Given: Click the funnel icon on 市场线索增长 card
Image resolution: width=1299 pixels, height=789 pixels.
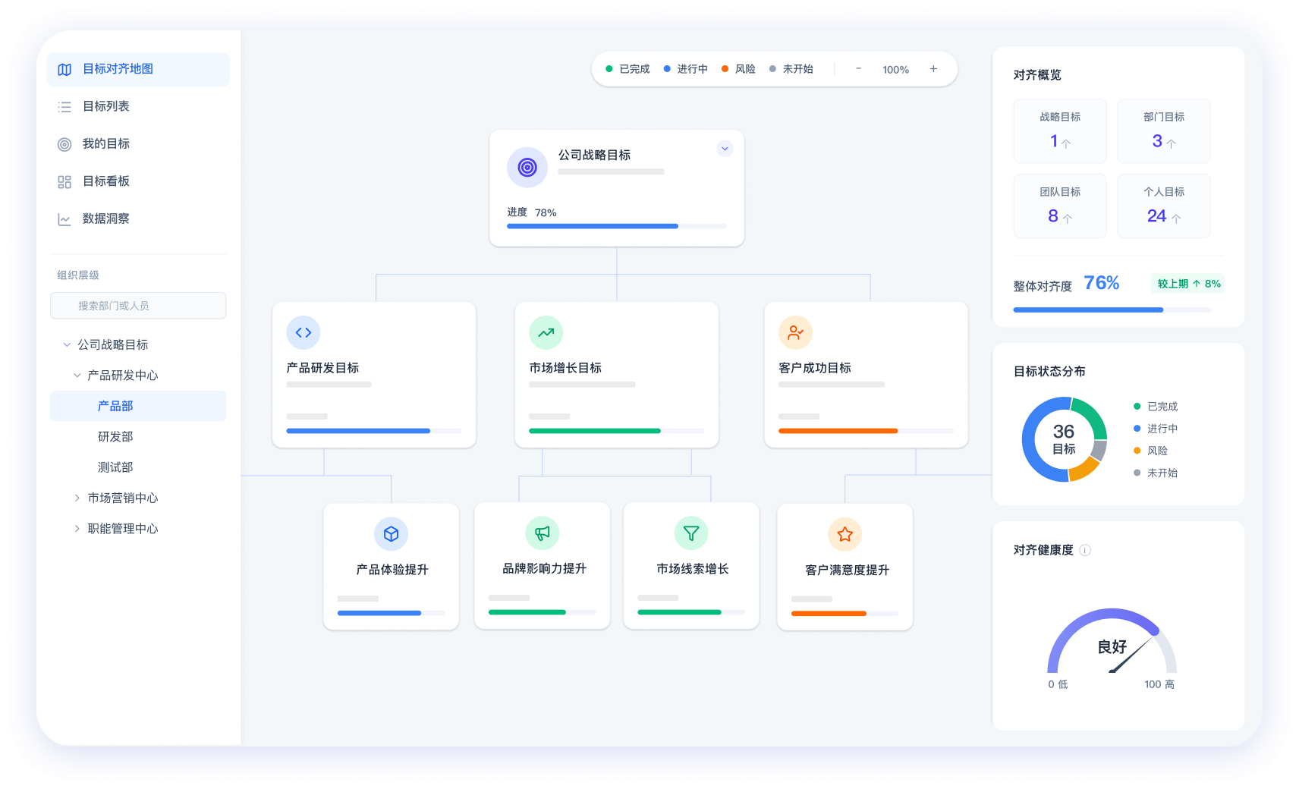Looking at the screenshot, I should click(x=691, y=533).
